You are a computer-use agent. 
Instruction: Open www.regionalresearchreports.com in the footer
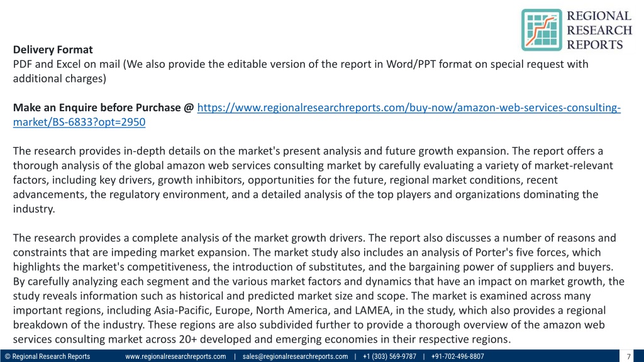click(175, 356)
